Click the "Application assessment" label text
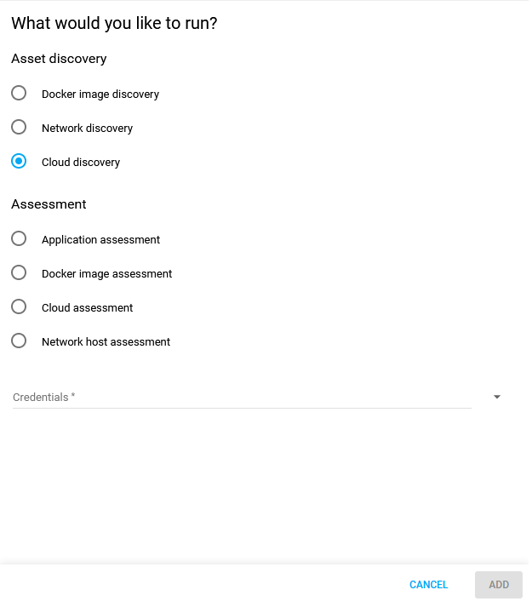 [x=100, y=240]
